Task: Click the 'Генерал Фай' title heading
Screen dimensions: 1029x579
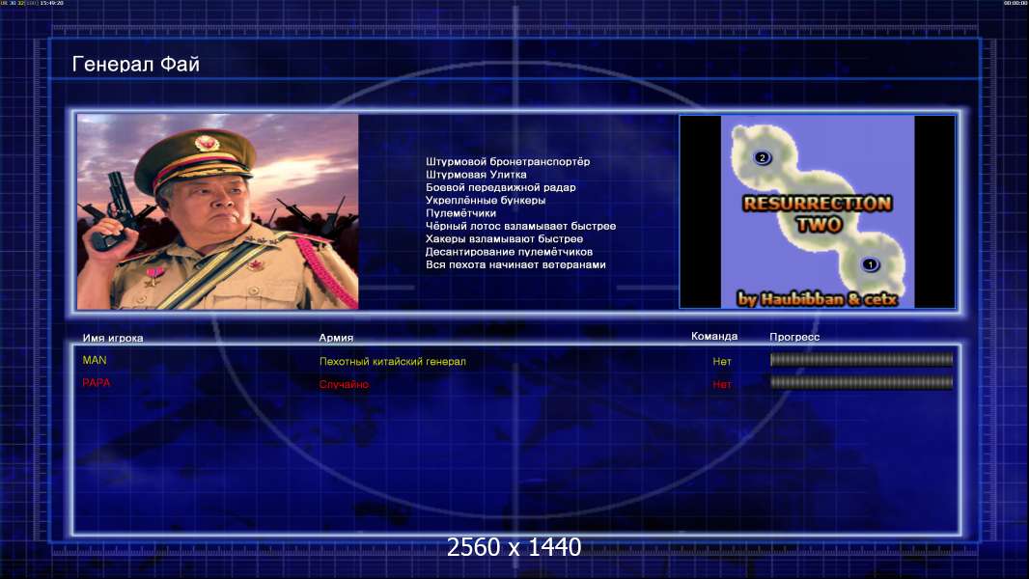Action: pyautogui.click(x=136, y=65)
